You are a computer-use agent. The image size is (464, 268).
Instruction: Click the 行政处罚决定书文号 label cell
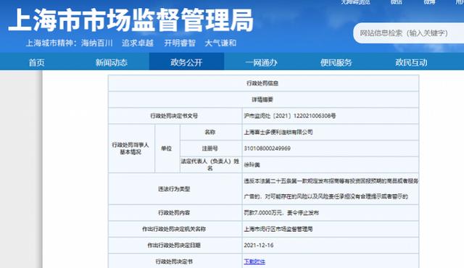[x=175, y=116]
